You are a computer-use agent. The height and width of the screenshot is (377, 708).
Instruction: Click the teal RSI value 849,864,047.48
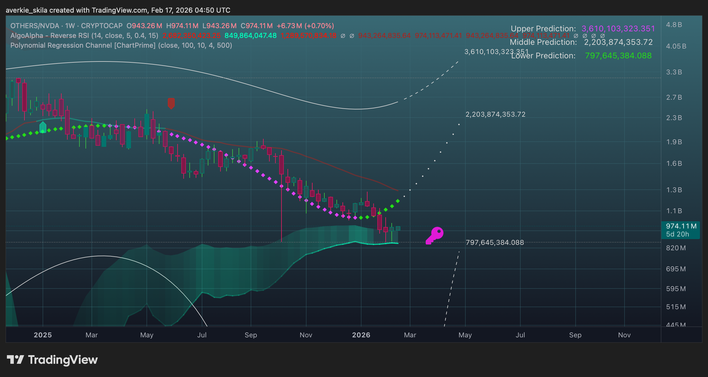[250, 36]
